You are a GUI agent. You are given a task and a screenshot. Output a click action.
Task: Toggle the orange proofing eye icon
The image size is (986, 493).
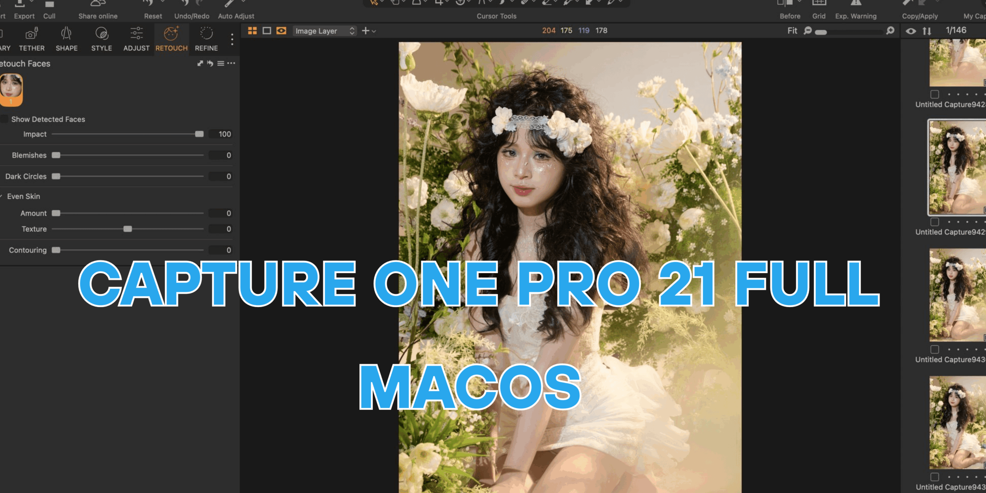282,31
